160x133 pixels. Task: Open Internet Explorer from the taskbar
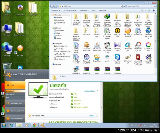[11, 125]
